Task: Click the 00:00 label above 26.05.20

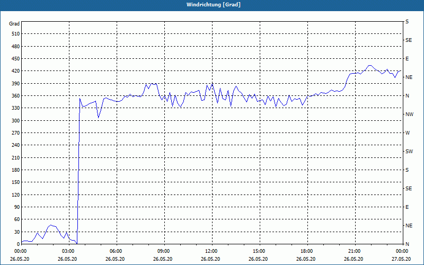Action: pos(21,251)
